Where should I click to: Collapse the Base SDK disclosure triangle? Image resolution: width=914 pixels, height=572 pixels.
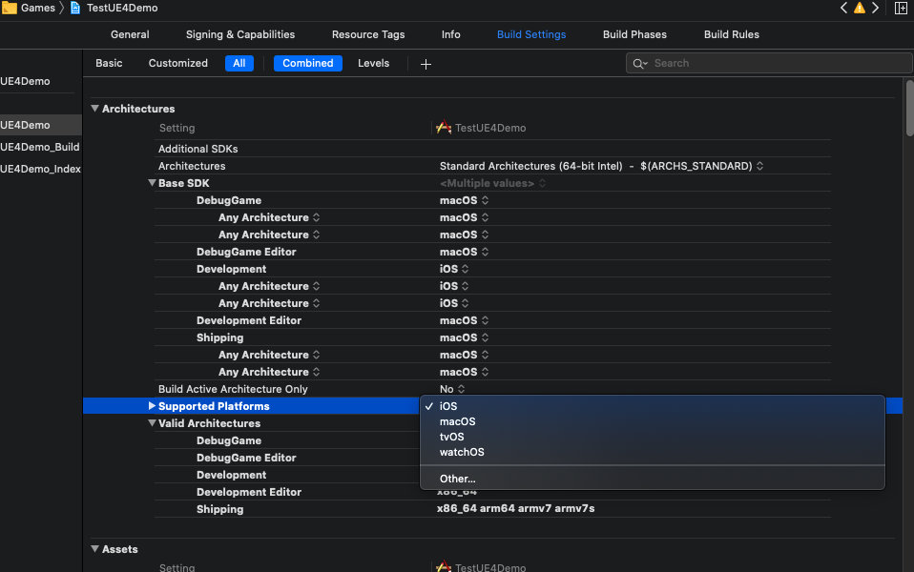[152, 183]
